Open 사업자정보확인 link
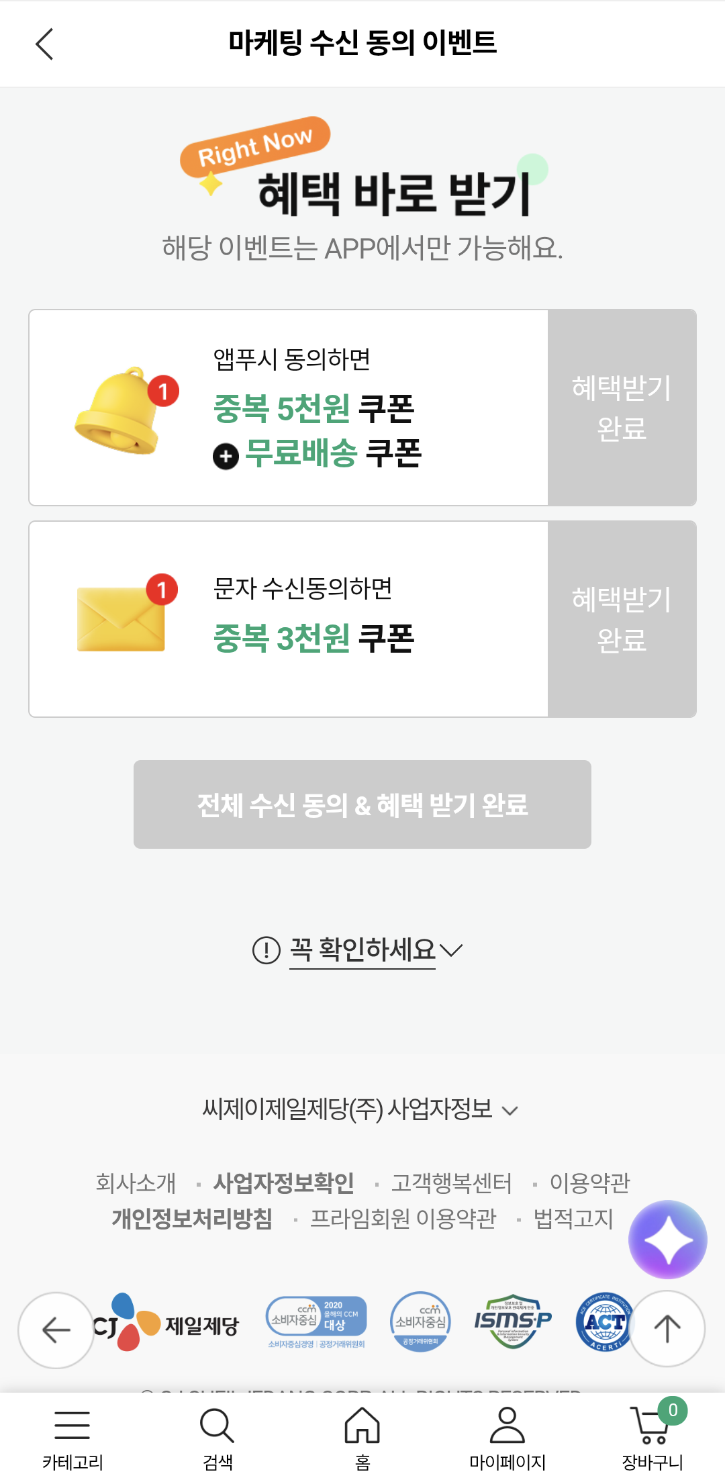This screenshot has width=725, height=1484. 283,1182
